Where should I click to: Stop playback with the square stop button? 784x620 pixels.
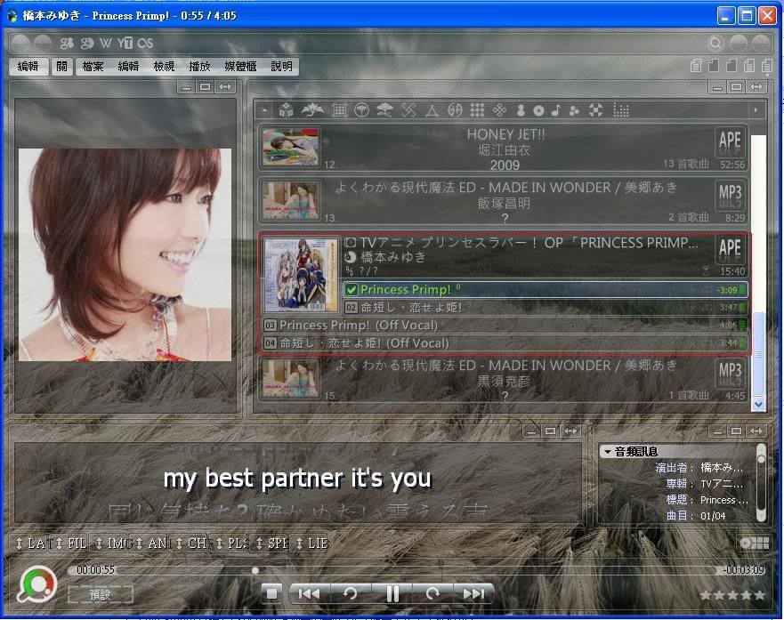click(272, 593)
